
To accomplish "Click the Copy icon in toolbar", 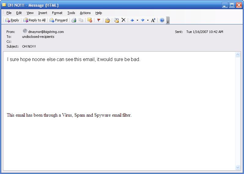I will [81, 20].
